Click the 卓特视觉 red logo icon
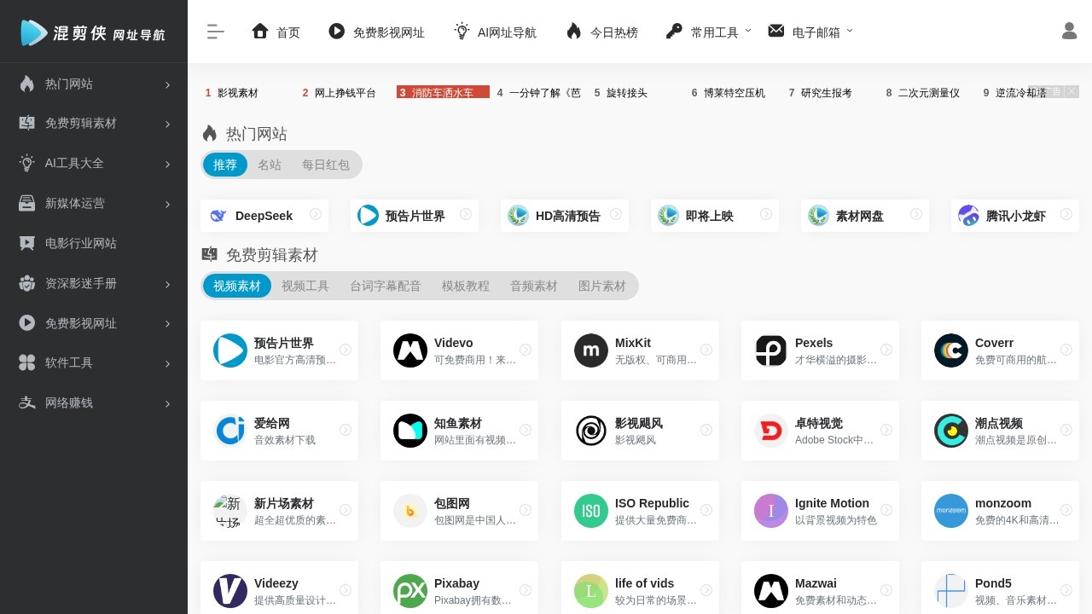Screen dimensions: 1092x614 coord(771,431)
